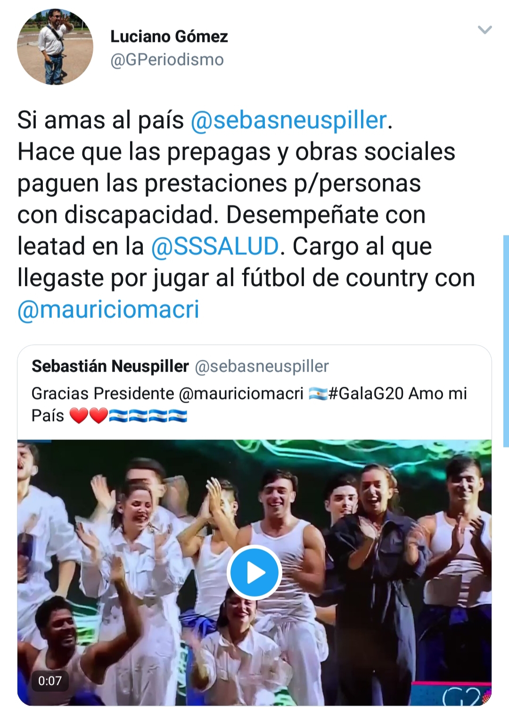Screen dimensions: 509x721
Task: Click the red heart emojis in the quoted tweet
Action: [89, 416]
